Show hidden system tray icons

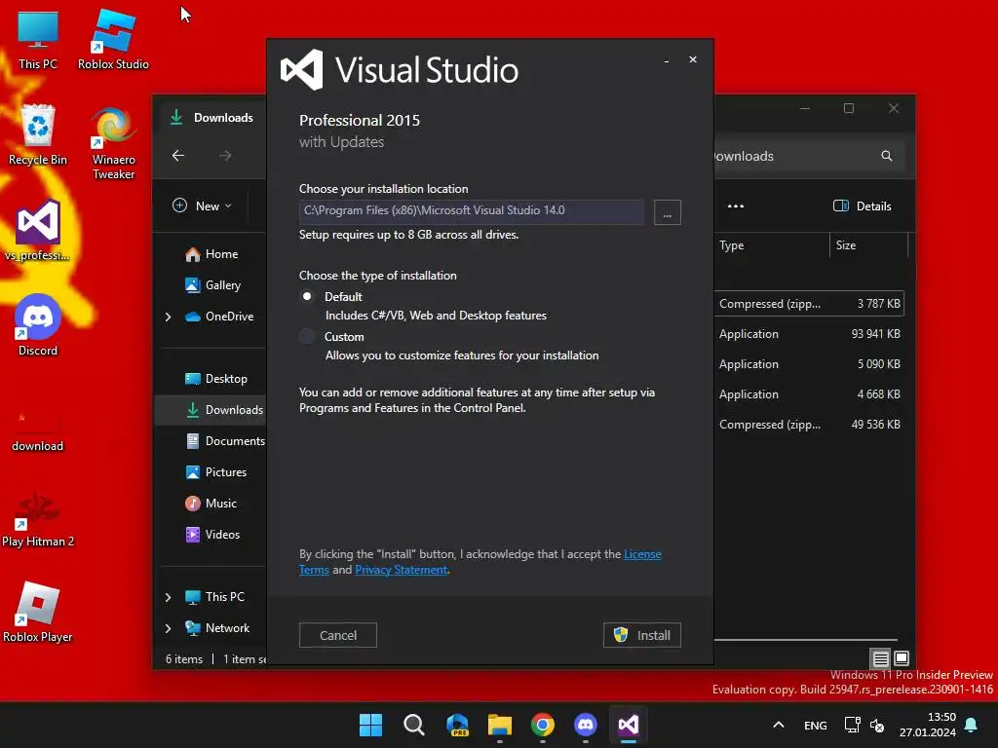pos(779,725)
